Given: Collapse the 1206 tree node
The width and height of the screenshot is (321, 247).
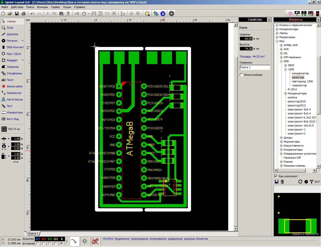Looking at the screenshot, I should pos(285,69).
